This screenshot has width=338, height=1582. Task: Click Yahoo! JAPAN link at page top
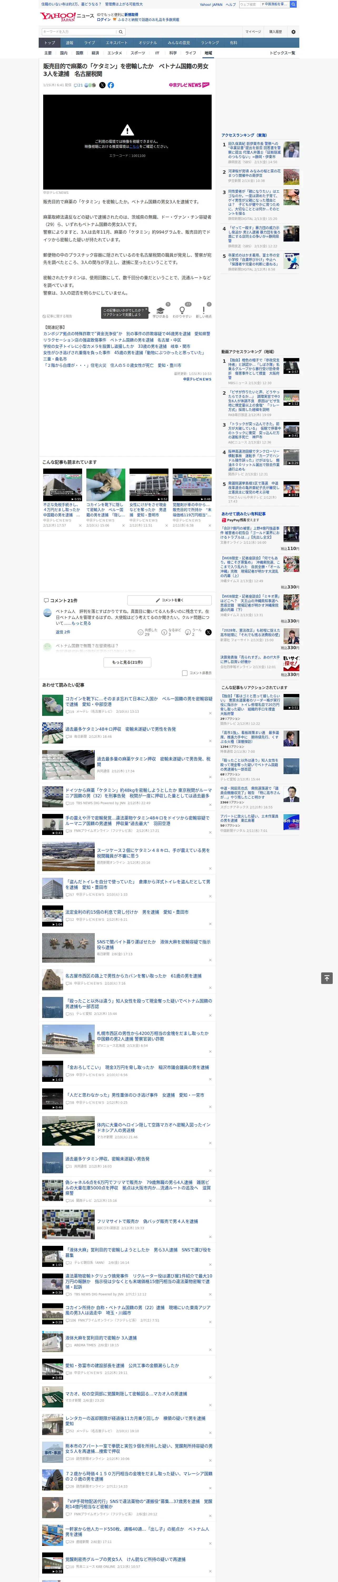pos(211,4)
